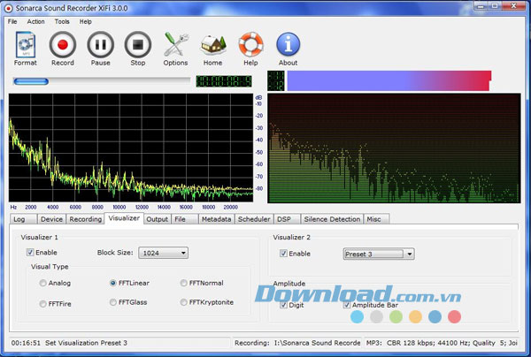Disable the Amplitude Digit checkbox
Viewport: 531px width, 357px height.
coord(284,305)
